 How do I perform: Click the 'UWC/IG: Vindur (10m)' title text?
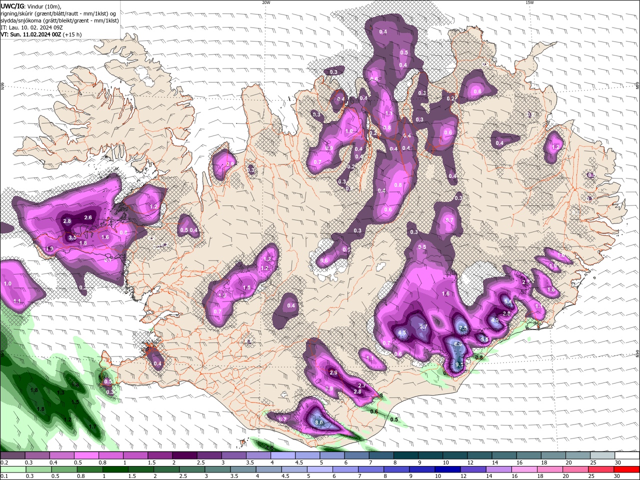[31, 6]
